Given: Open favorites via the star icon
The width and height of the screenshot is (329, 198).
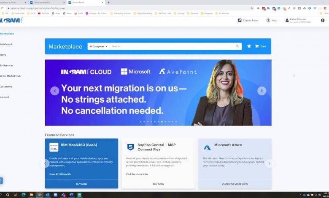Looking at the screenshot, I should pyautogui.click(x=249, y=46).
